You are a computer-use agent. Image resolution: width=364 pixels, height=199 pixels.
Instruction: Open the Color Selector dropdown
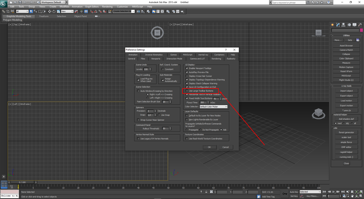(x=214, y=107)
